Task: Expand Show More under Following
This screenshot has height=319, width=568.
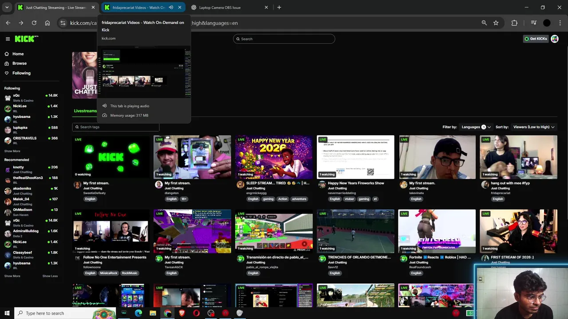Action: point(12,151)
